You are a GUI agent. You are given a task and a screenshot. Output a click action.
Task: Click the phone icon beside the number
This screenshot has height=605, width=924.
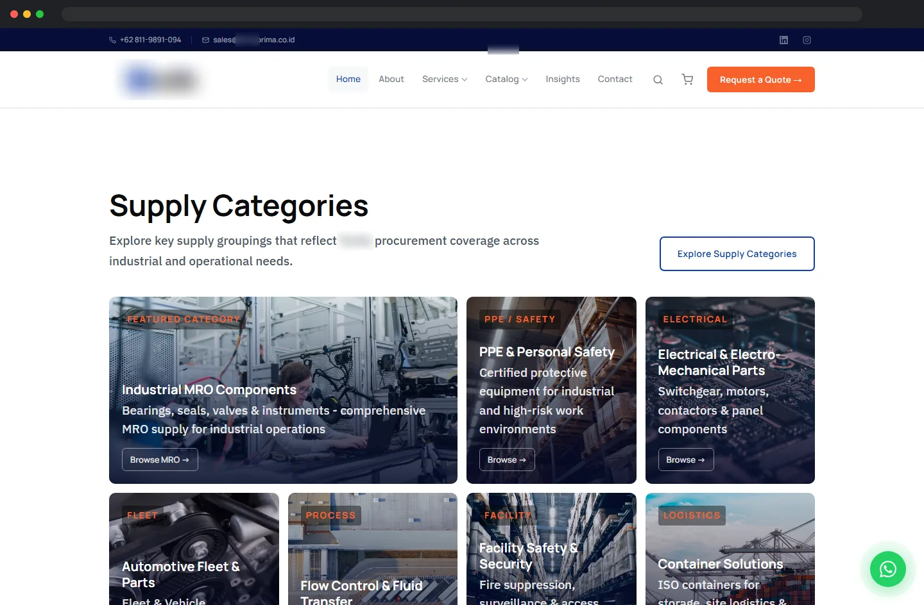pos(112,40)
